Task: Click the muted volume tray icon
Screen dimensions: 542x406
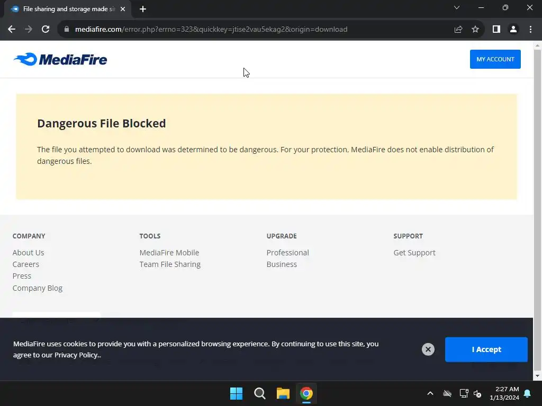Action: click(477, 393)
